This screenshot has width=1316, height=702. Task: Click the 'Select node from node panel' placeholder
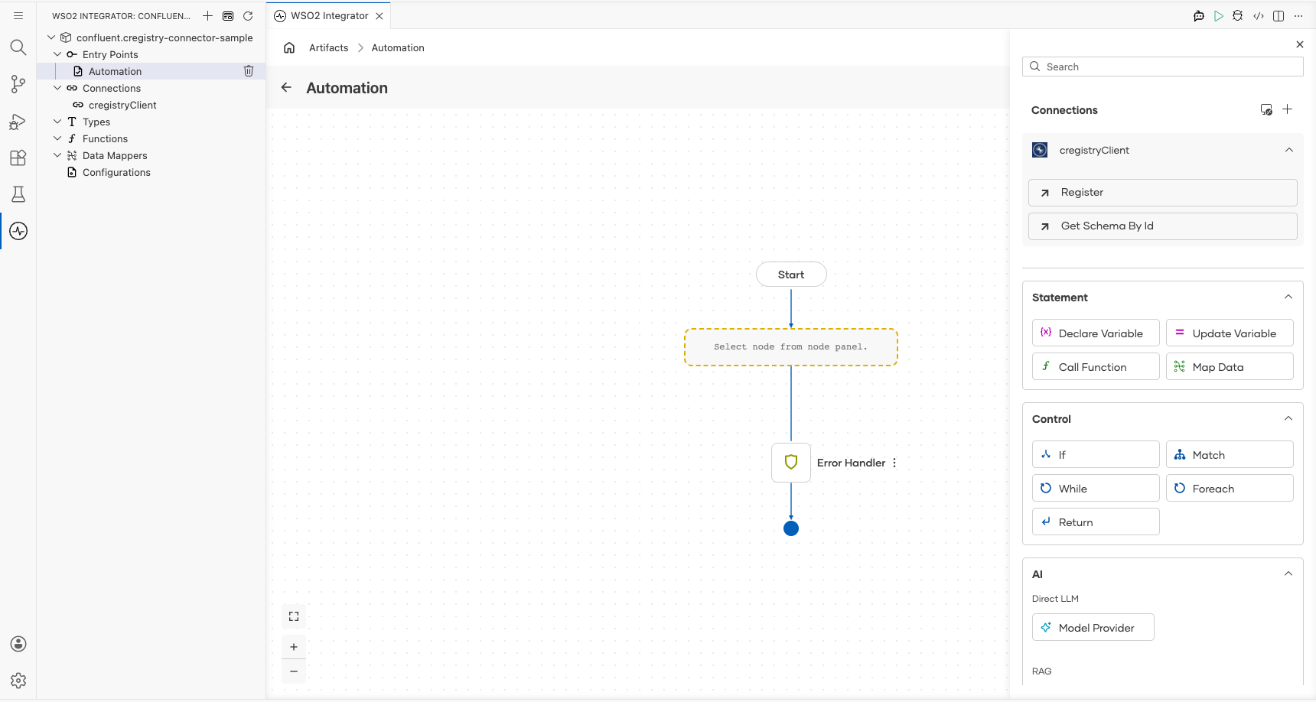[x=791, y=347]
